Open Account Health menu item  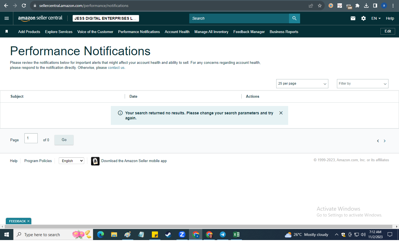(x=177, y=32)
